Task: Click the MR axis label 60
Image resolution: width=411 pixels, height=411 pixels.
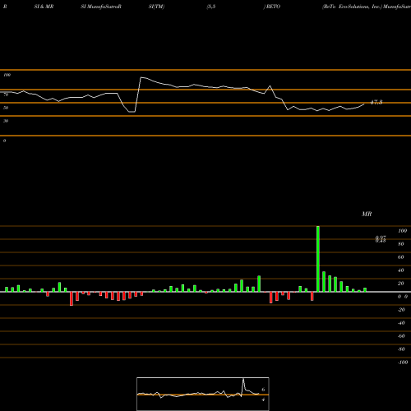Action: coord(401,257)
